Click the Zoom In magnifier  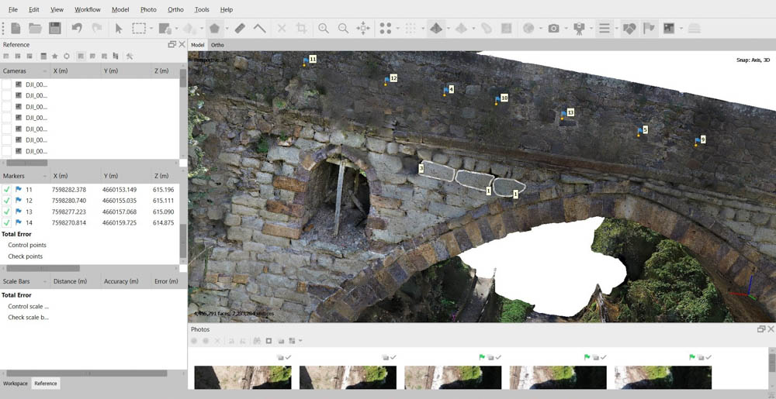coord(324,28)
